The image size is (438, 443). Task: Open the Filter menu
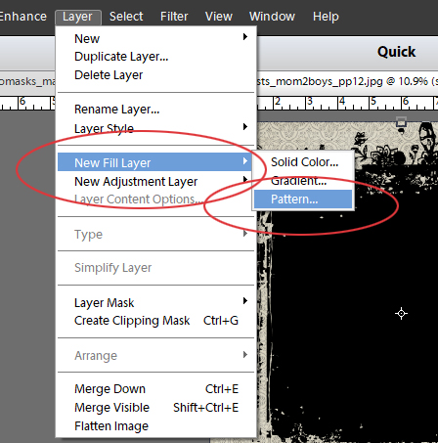tap(174, 17)
